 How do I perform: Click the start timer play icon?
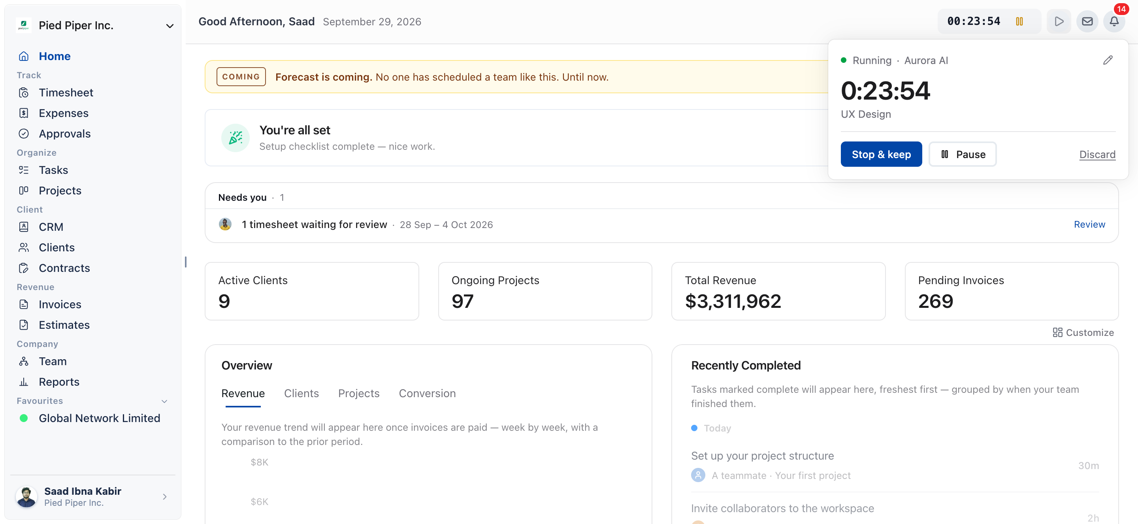pyautogui.click(x=1059, y=21)
